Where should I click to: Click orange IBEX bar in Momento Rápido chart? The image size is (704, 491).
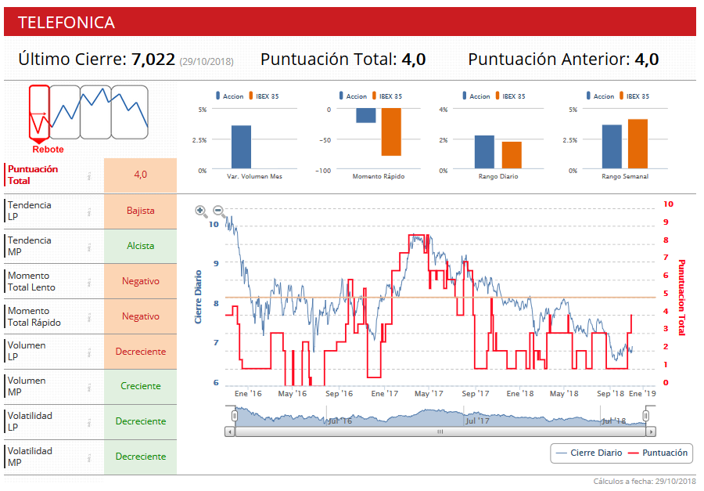tap(391, 132)
